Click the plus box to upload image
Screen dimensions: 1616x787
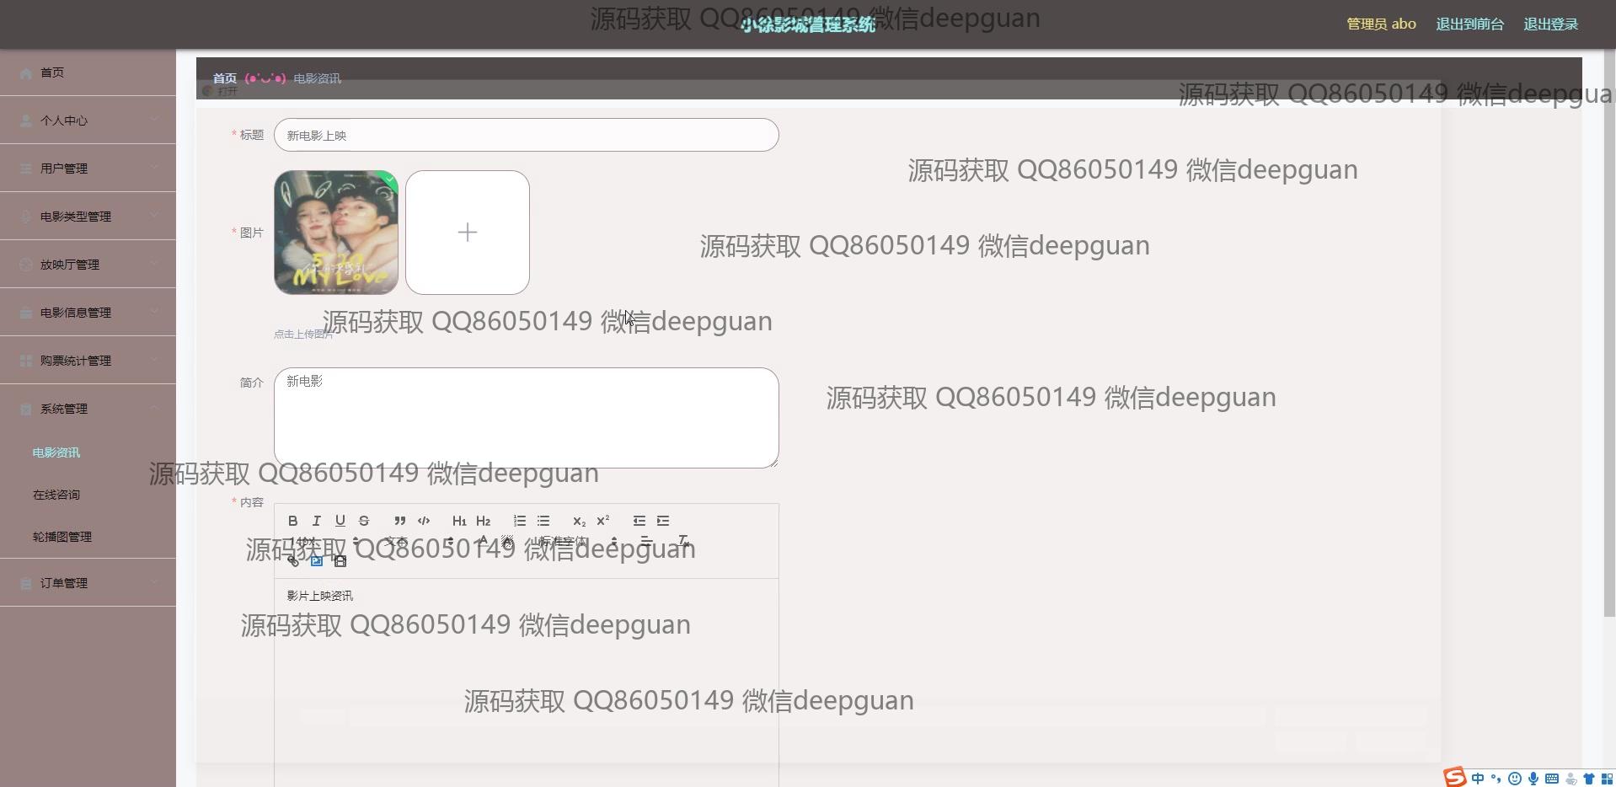click(468, 233)
